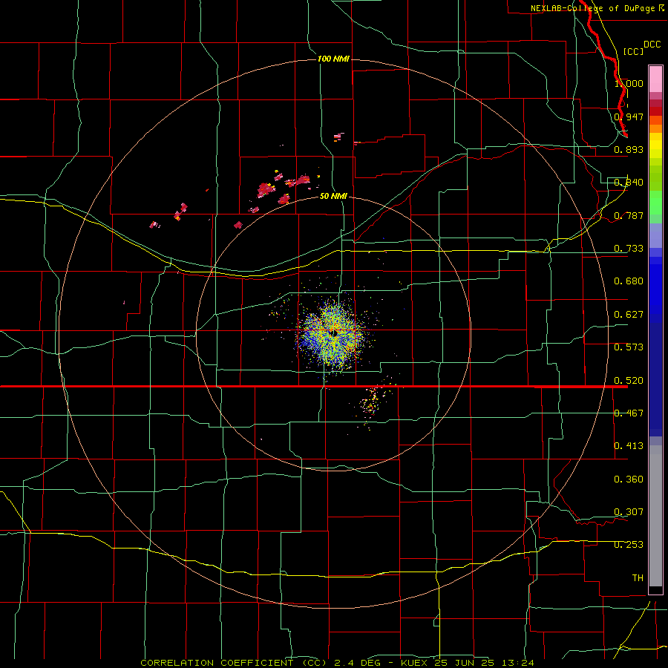The width and height of the screenshot is (668, 668).
Task: Click the 0.253 legend value
Action: [629, 545]
